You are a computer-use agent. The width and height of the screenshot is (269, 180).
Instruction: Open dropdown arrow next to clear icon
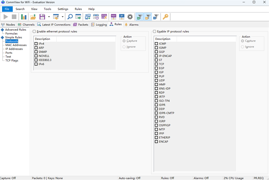click(63, 17)
